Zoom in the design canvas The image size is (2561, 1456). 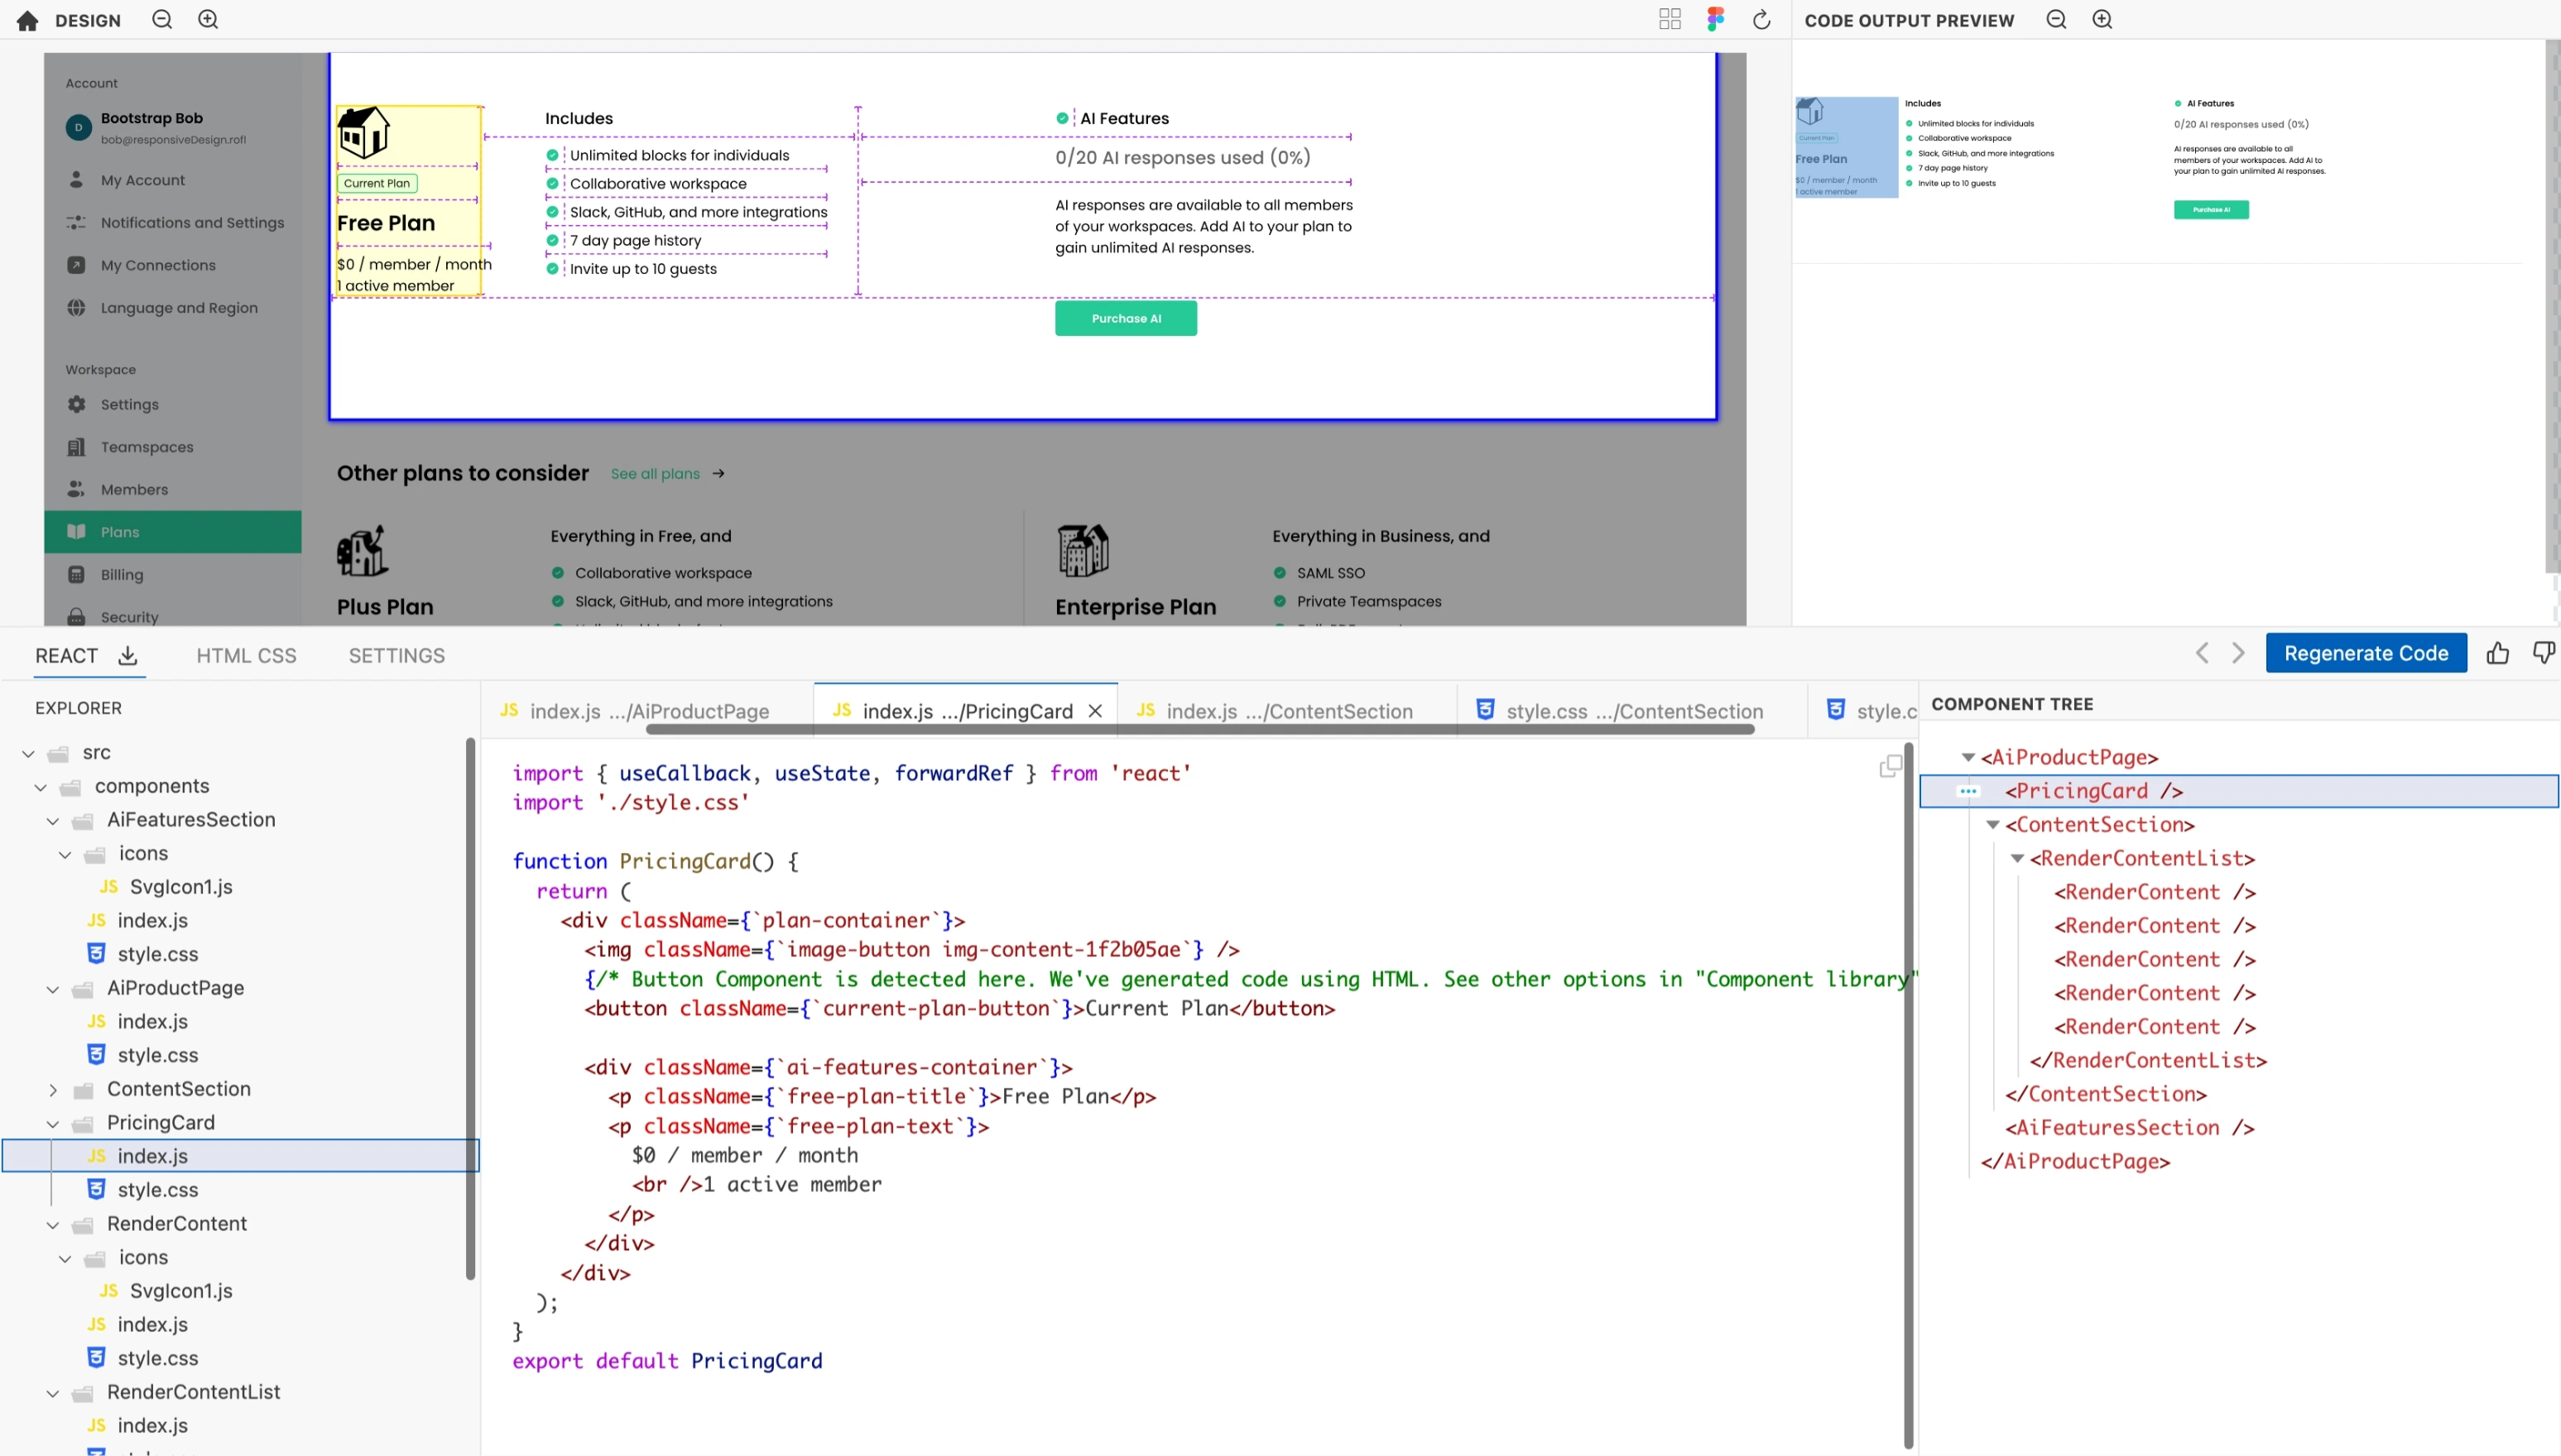coord(208,20)
